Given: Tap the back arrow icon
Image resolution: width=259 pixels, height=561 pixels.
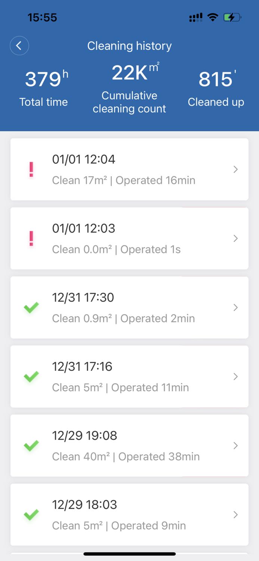Looking at the screenshot, I should 19,46.
